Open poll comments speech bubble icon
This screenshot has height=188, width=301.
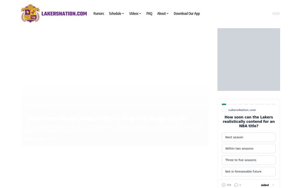[236, 185]
